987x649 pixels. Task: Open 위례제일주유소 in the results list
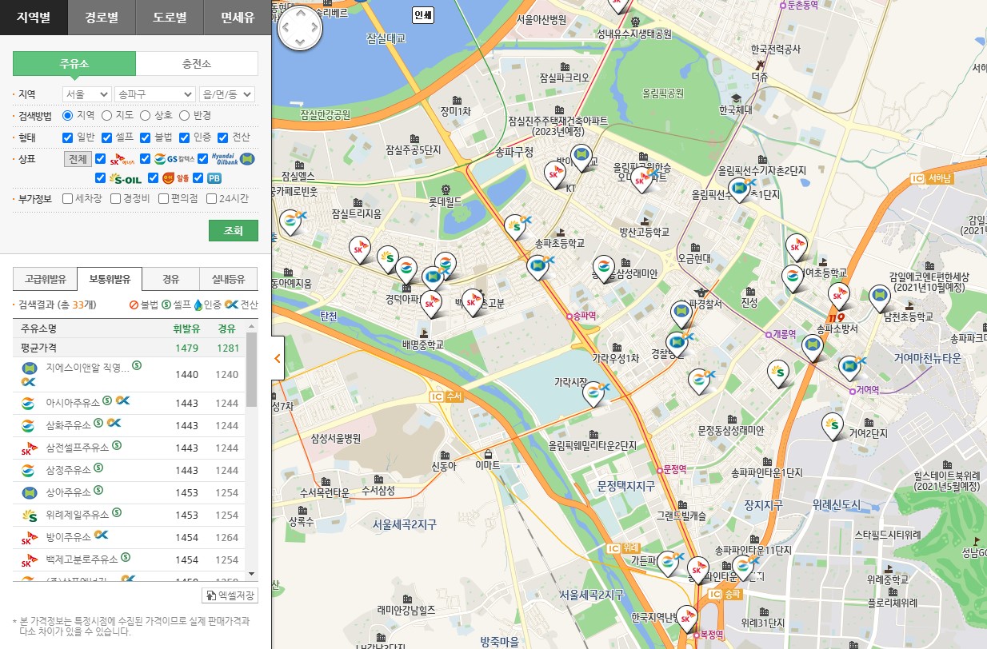[78, 516]
